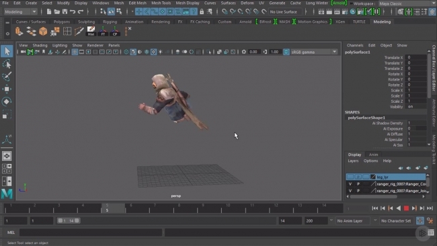This screenshot has height=246, width=437.
Task: Click the Options menu in layer editor
Action: click(370, 161)
